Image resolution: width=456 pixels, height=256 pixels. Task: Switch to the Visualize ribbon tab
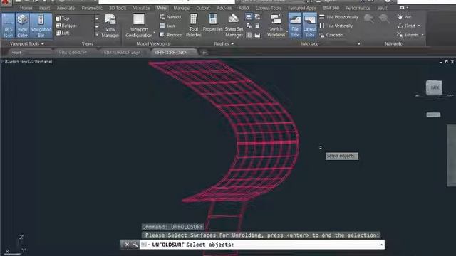[x=141, y=8]
